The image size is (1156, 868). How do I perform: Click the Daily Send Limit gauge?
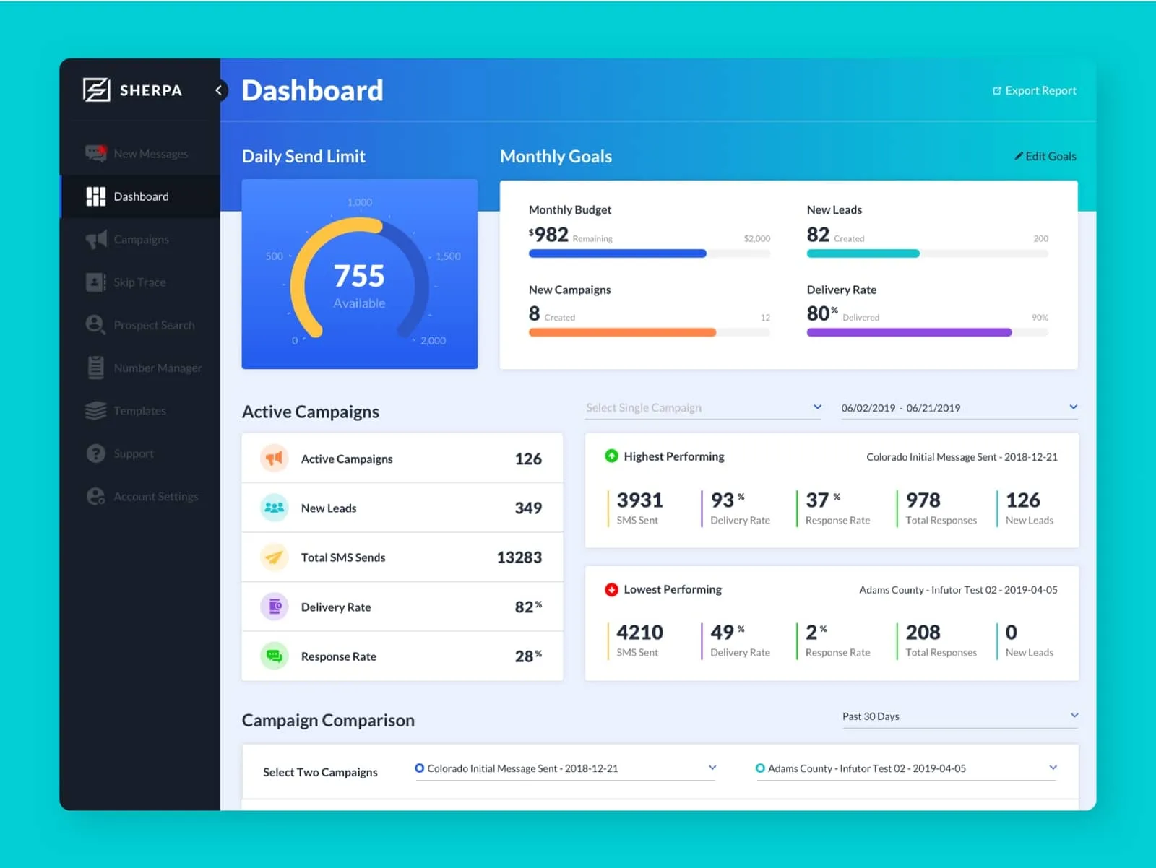coord(359,274)
